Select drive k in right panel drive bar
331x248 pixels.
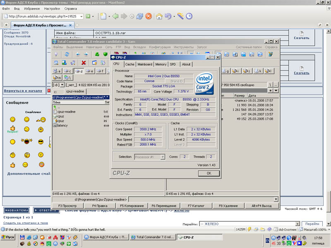(258, 71)
